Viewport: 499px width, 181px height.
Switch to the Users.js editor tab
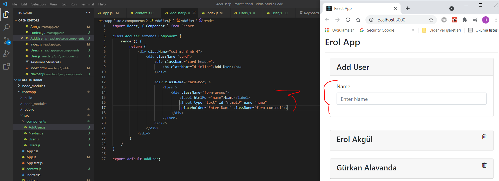tap(245, 13)
